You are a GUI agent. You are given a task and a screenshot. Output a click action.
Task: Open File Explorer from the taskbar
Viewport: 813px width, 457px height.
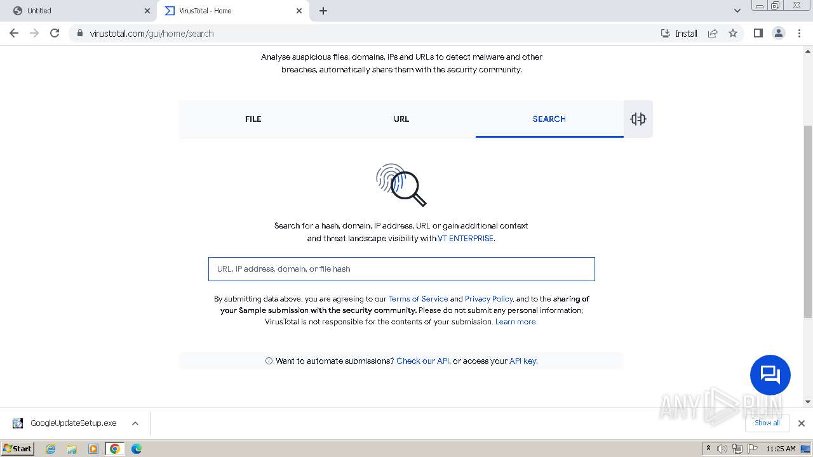click(x=72, y=449)
